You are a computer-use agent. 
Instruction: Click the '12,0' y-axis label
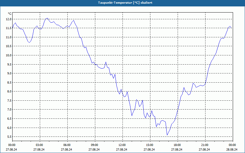pos(9,19)
